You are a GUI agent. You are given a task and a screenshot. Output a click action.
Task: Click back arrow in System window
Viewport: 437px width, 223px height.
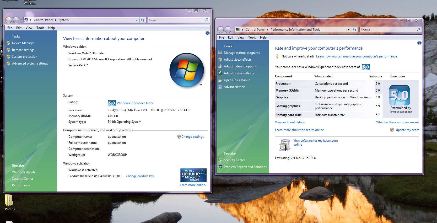coord(9,20)
